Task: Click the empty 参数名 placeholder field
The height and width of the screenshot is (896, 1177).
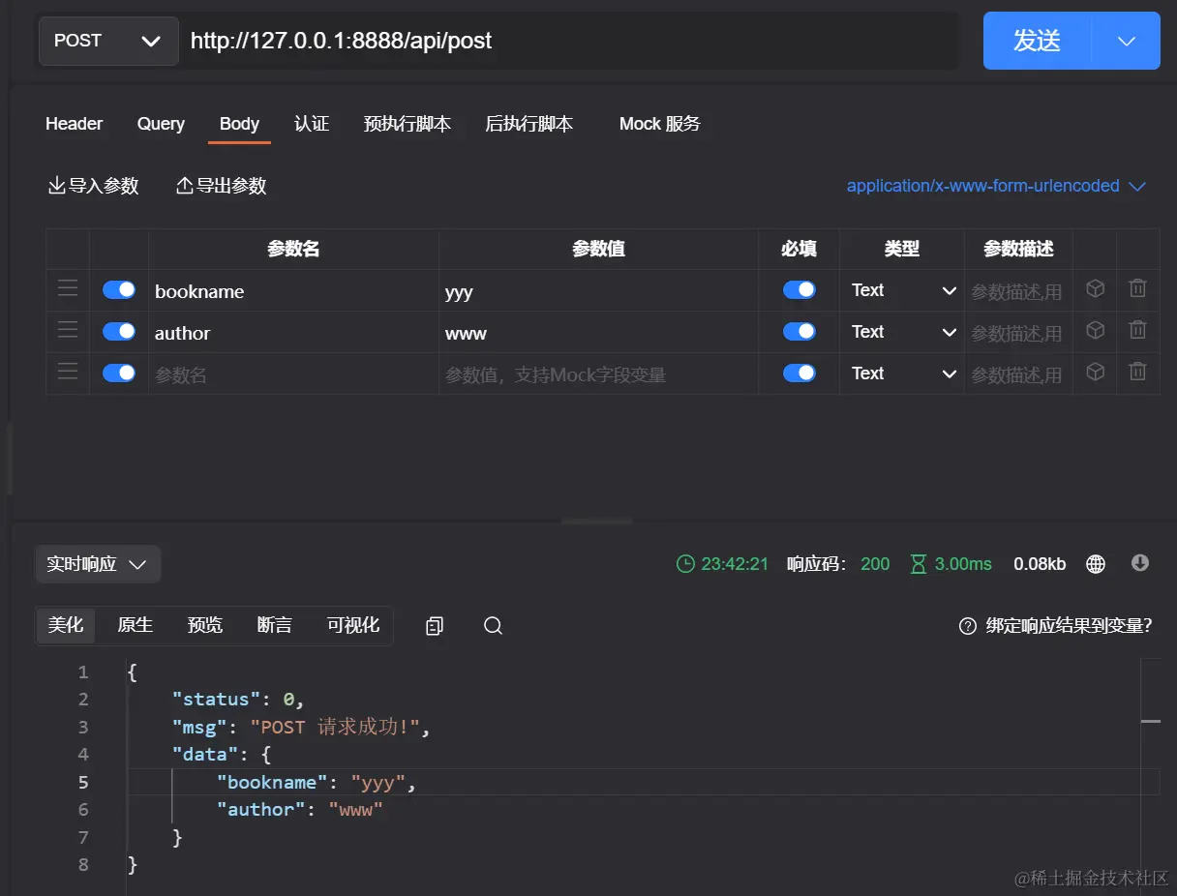Action: (293, 373)
